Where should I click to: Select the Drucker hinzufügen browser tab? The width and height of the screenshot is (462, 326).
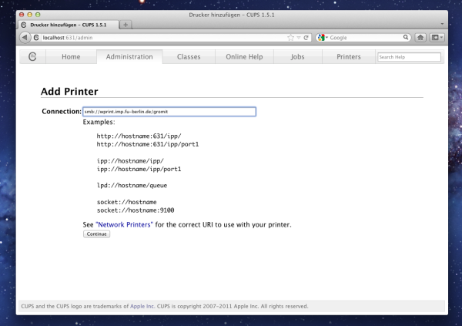click(x=69, y=25)
